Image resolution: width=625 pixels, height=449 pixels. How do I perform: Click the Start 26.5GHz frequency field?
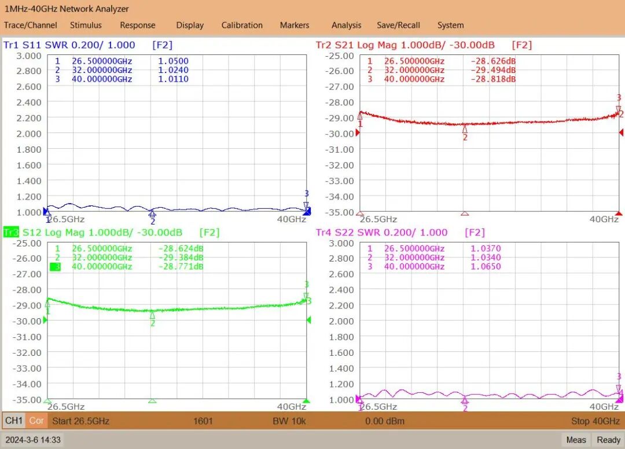80,421
